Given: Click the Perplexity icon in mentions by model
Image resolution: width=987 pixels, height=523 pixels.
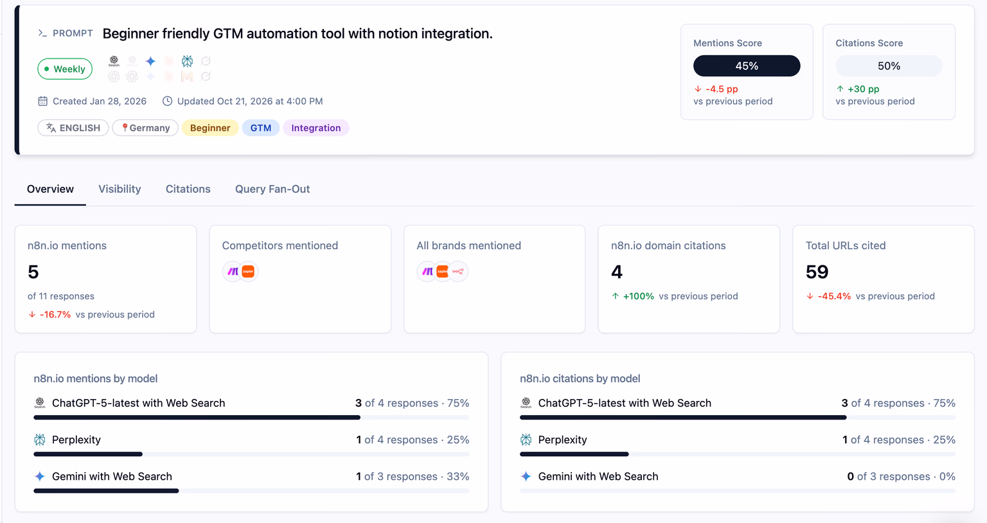Looking at the screenshot, I should point(40,439).
